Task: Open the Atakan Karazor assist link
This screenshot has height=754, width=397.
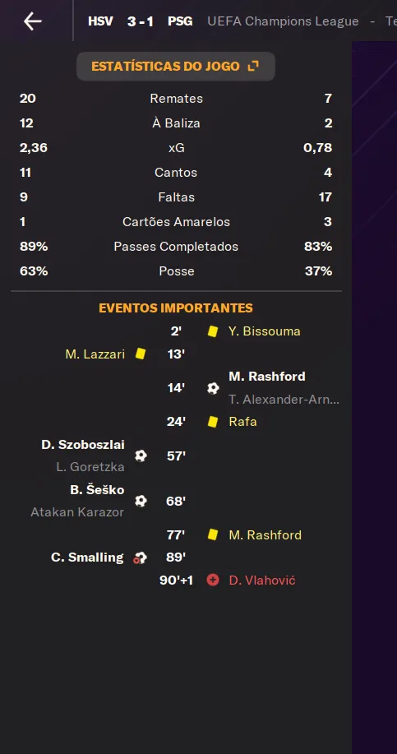Action: pos(77,512)
